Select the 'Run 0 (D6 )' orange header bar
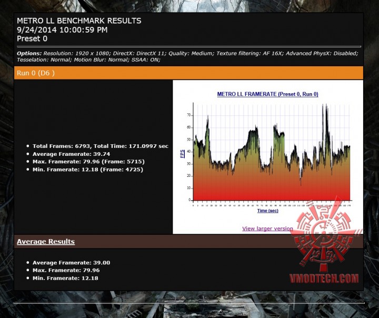The height and width of the screenshot is (318, 379). 188,73
